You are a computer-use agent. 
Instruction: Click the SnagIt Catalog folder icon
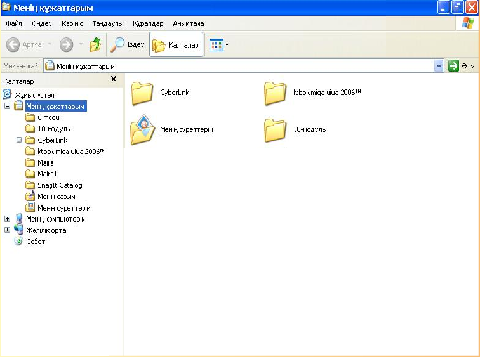[x=30, y=185]
